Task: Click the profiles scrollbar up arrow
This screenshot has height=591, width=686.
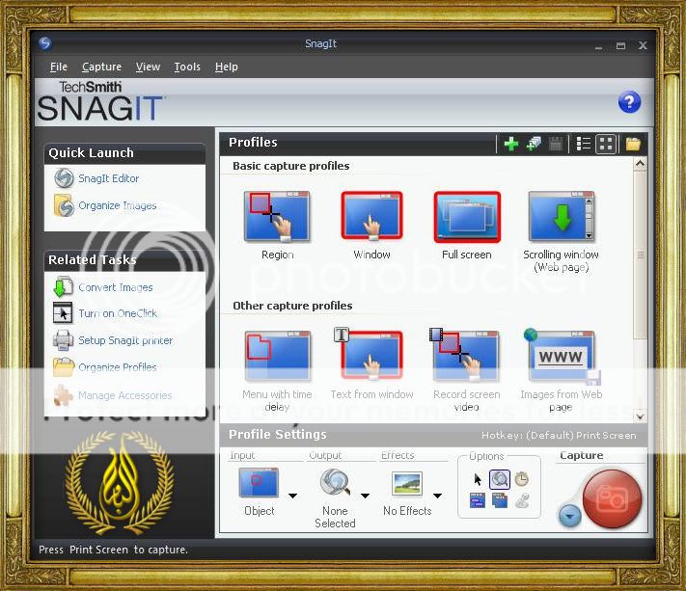Action: point(640,164)
